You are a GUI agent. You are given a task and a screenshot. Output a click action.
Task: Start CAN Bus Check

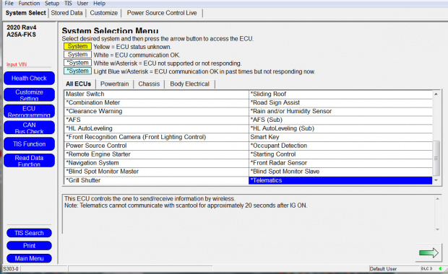pyautogui.click(x=29, y=128)
